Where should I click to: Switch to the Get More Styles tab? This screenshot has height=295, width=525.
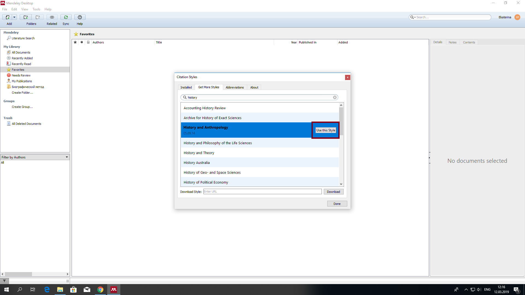point(209,87)
